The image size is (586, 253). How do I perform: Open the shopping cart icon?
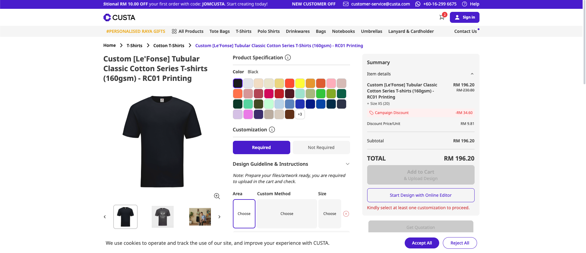click(x=442, y=17)
